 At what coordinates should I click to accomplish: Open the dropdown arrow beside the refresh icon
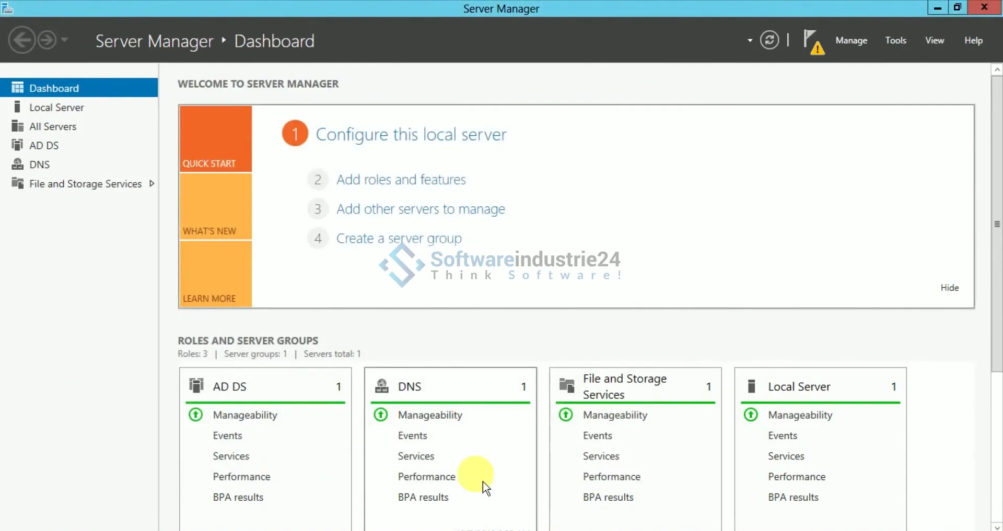tap(750, 40)
